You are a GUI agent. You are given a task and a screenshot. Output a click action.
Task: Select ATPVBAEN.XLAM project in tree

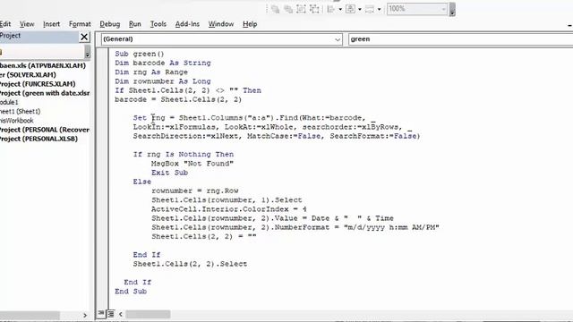pos(43,65)
